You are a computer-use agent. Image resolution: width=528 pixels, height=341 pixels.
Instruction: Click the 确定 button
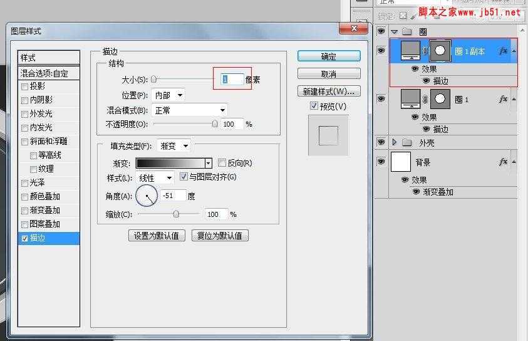329,56
